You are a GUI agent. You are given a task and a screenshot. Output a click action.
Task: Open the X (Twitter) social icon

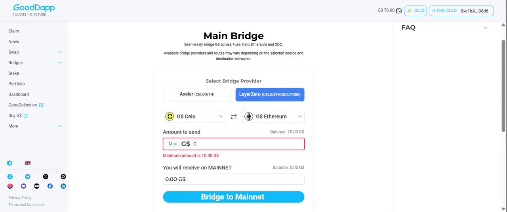point(46,177)
